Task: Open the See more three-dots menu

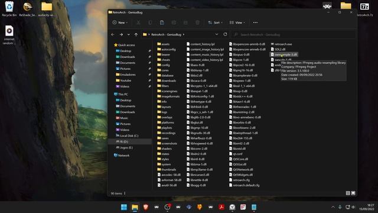Action: [x=255, y=22]
